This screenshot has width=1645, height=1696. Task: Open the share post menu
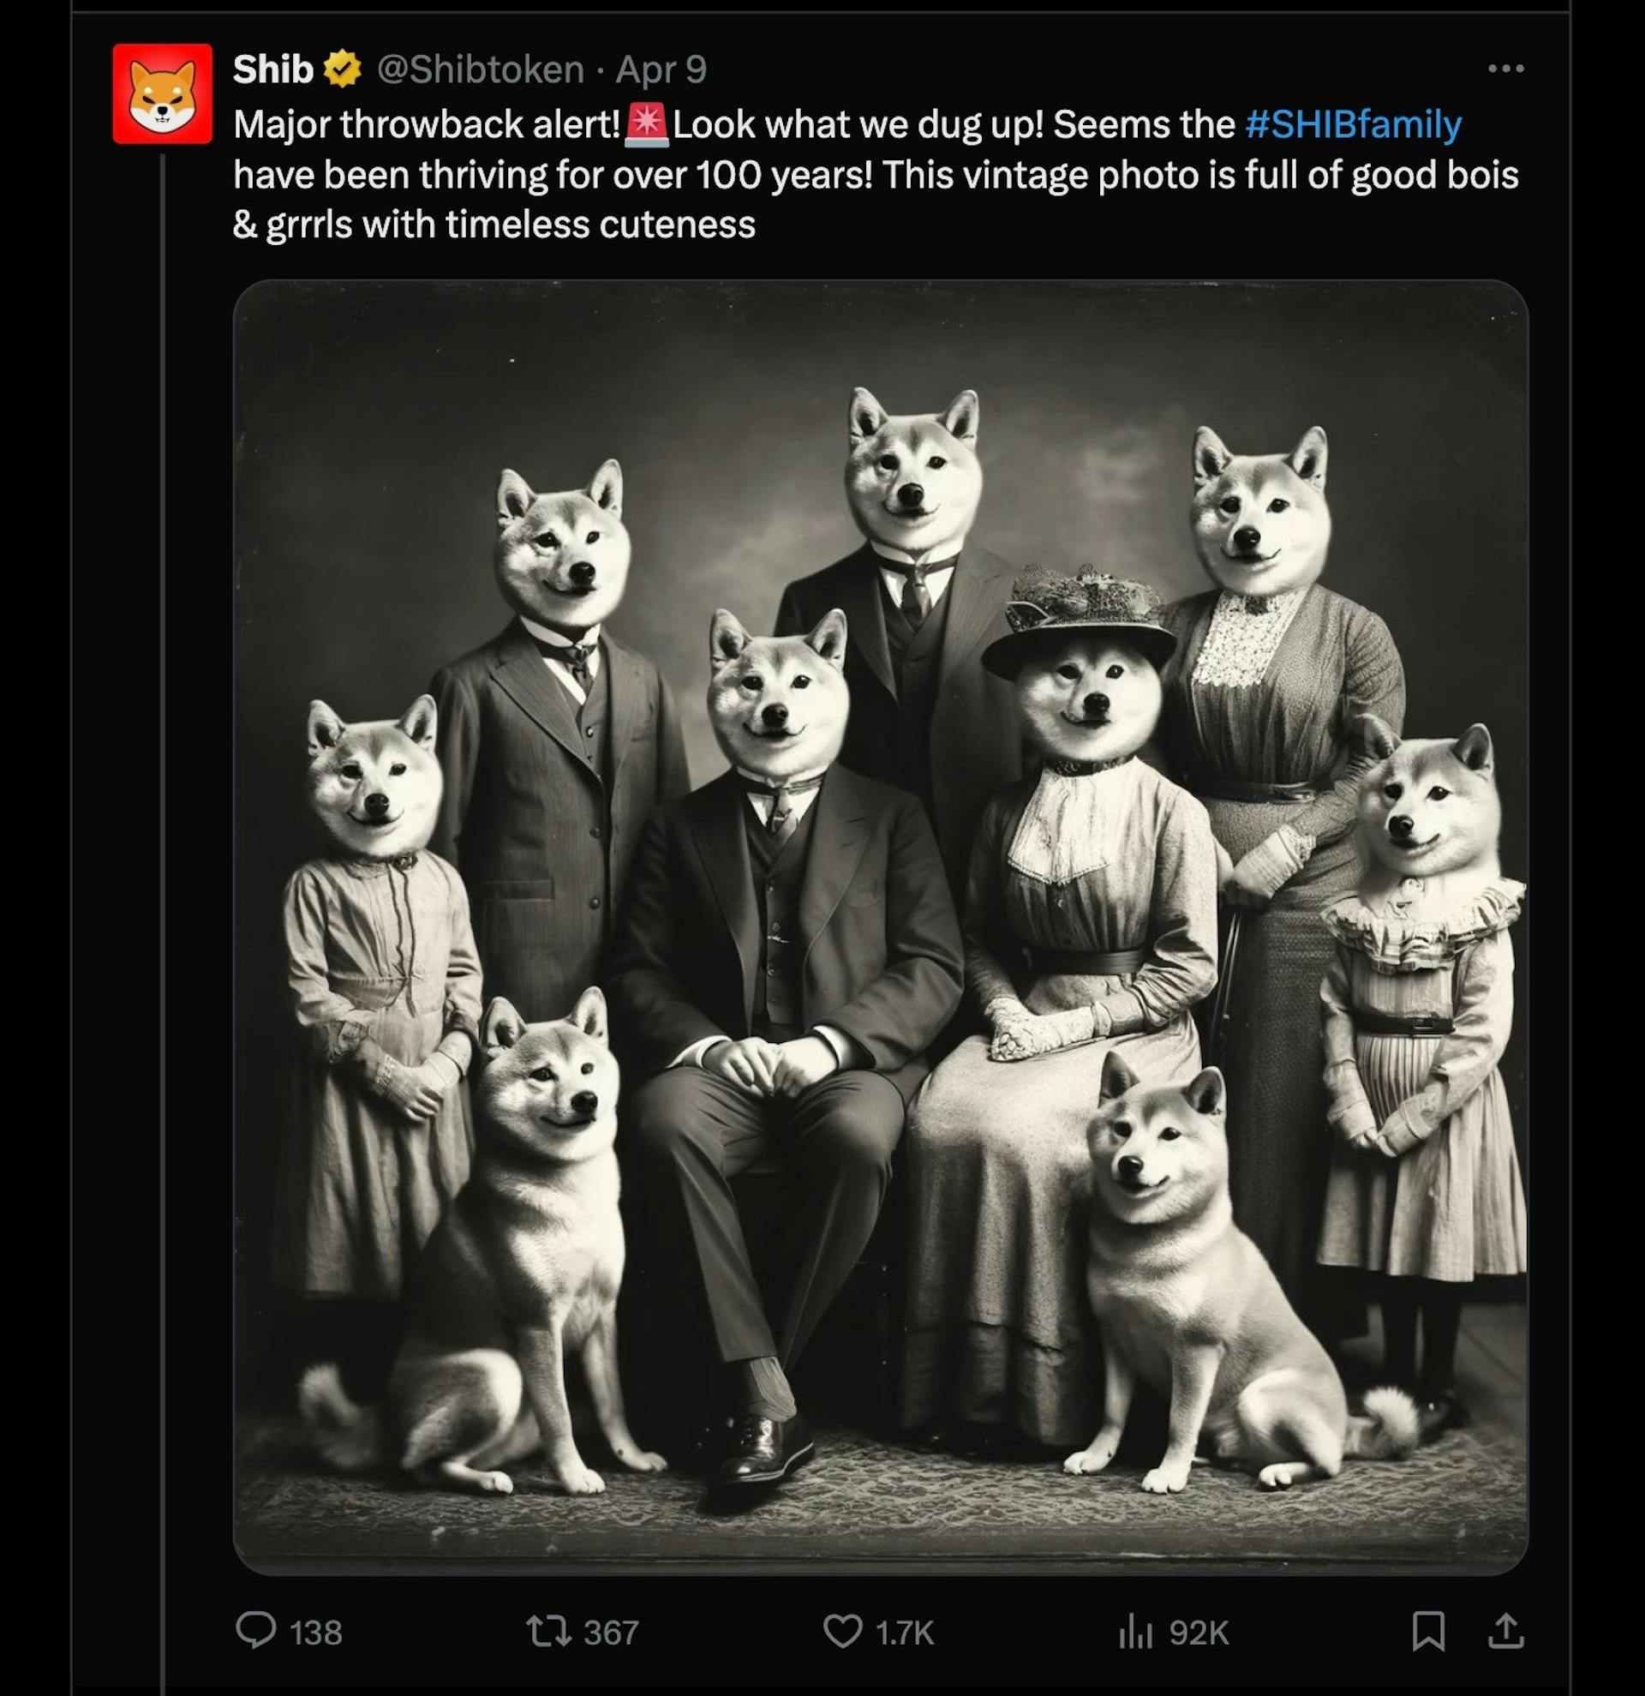[1505, 1631]
